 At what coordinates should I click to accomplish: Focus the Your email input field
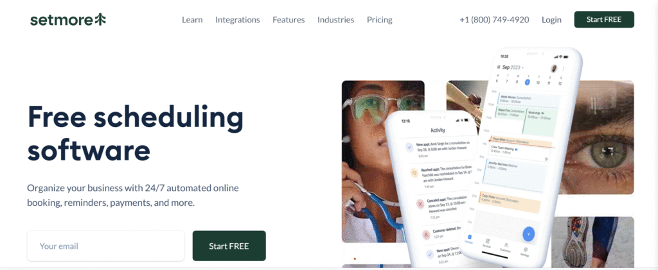tap(106, 246)
